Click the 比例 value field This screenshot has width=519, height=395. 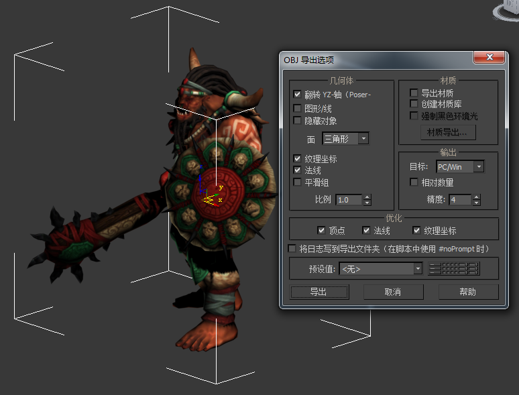pyautogui.click(x=349, y=200)
